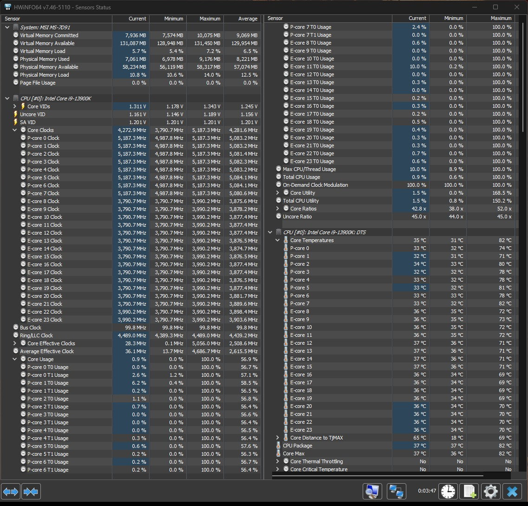Select the E-core 11 T0 Usage row
The width and height of the screenshot is (528, 506).
pos(390,66)
